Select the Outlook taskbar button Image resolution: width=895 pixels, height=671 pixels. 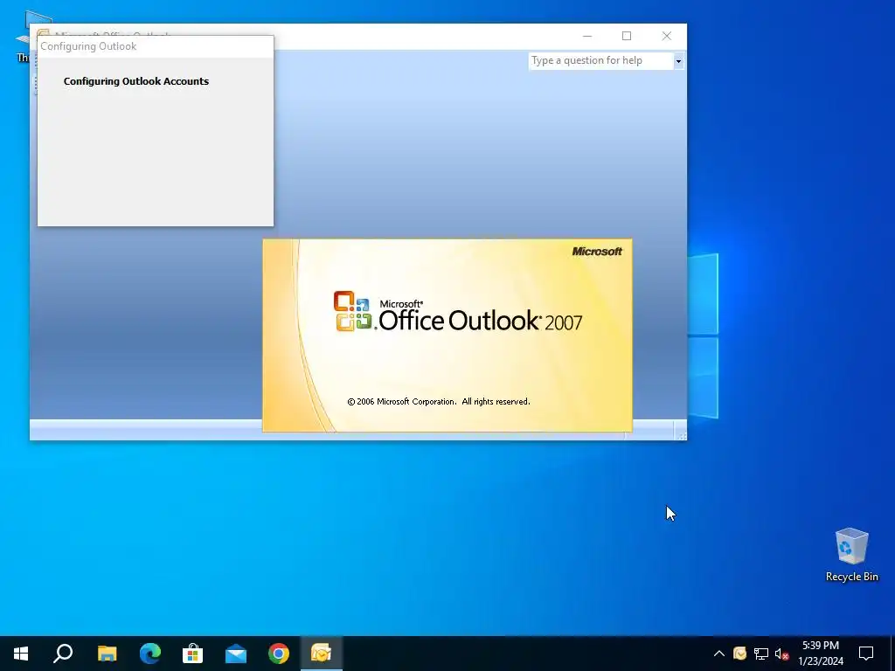coord(322,654)
